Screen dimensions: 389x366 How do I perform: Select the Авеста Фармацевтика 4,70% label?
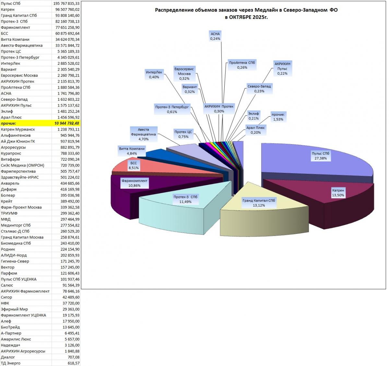(143, 134)
